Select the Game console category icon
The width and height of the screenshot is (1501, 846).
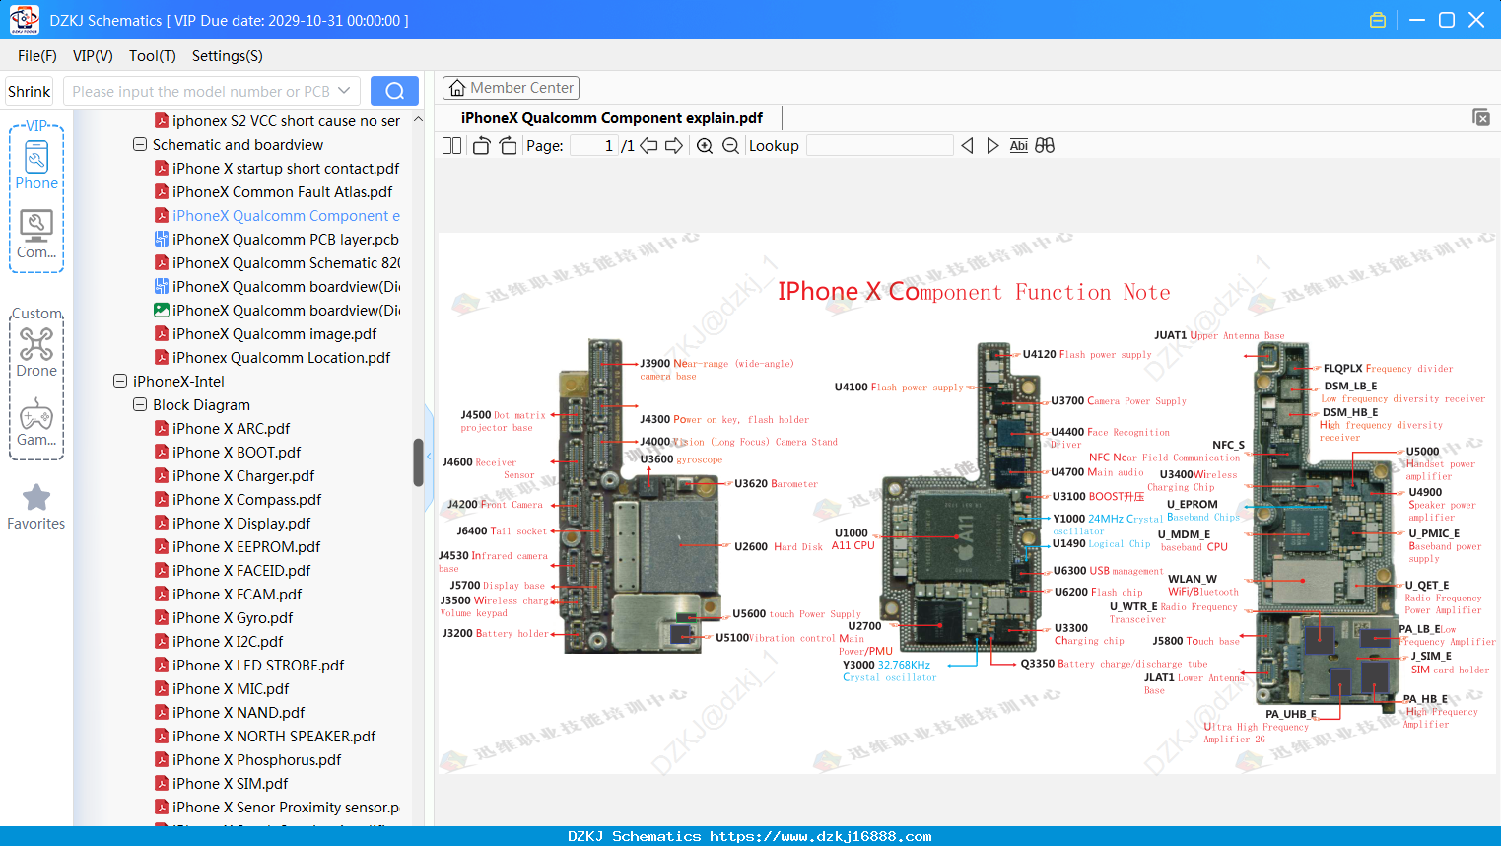click(x=36, y=422)
